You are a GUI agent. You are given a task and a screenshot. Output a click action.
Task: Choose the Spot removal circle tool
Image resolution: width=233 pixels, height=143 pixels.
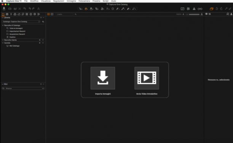click(x=113, y=9)
